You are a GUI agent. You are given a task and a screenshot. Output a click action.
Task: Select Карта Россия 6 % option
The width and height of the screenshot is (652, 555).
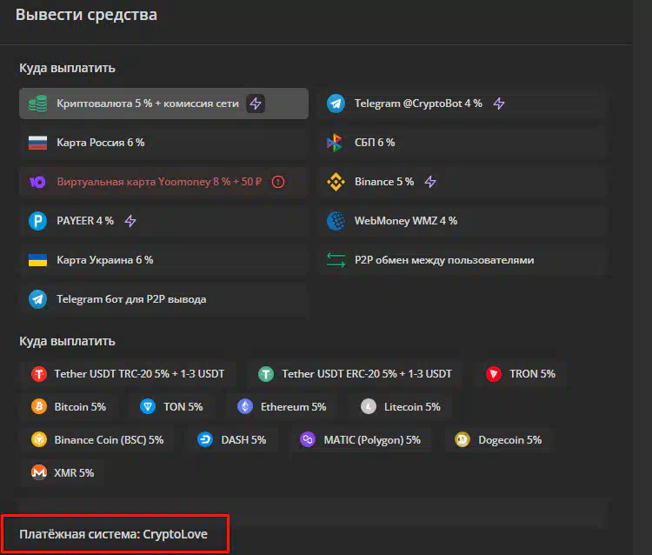click(163, 143)
